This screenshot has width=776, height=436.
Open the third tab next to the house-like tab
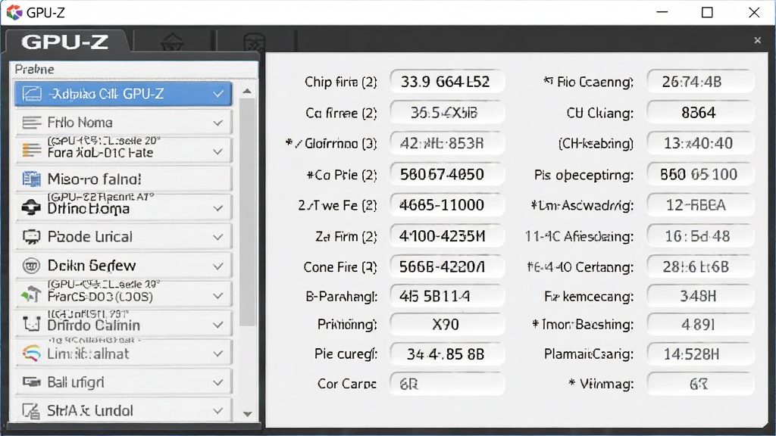tap(255, 42)
